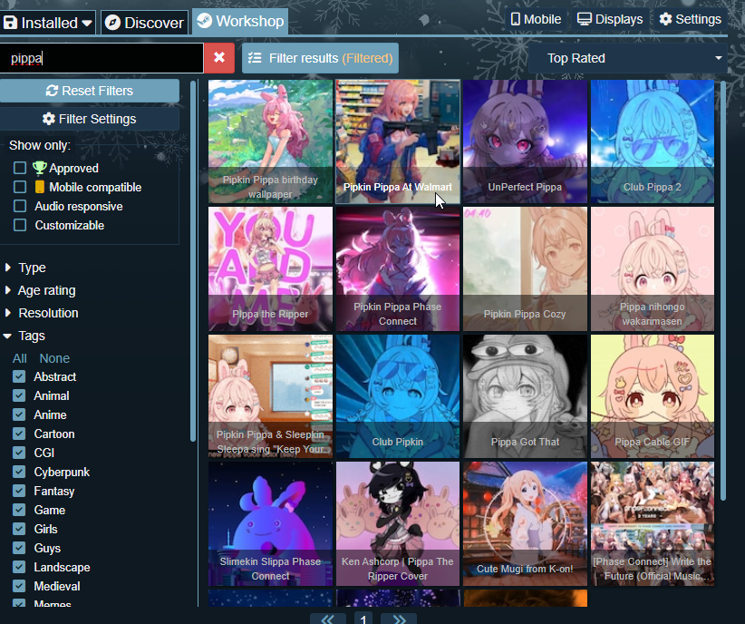Go to next results page
745x624 pixels.
click(399, 619)
